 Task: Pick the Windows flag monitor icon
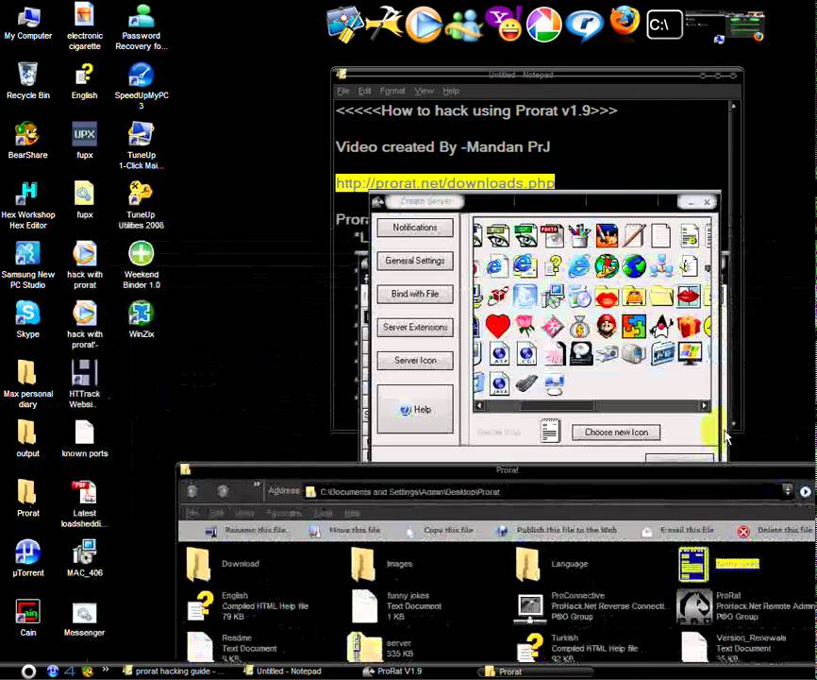[689, 353]
